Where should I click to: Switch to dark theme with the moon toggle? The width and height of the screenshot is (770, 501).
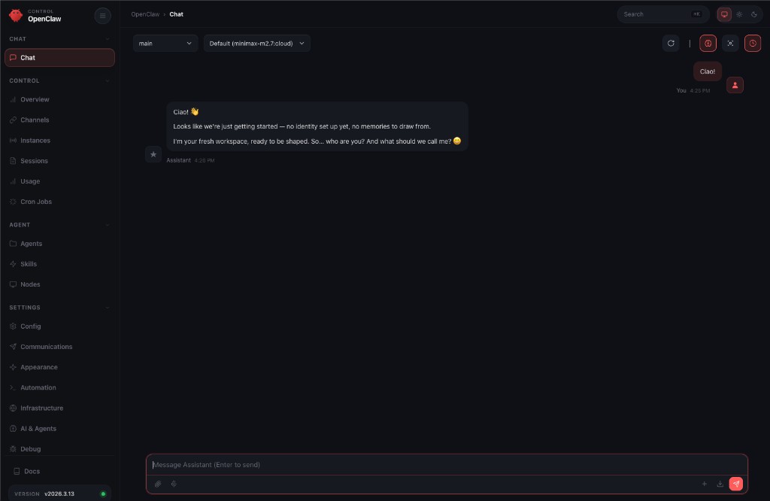[x=754, y=14]
